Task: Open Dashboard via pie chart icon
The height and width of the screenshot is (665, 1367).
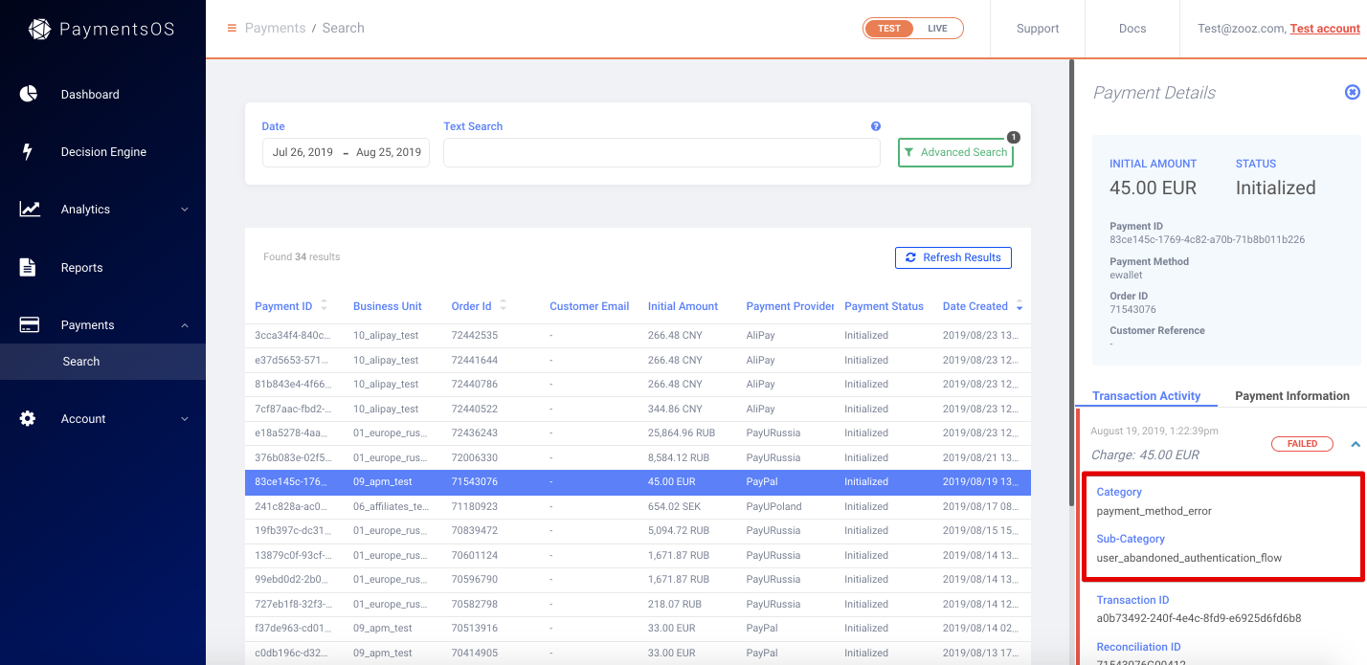Action: [x=29, y=94]
